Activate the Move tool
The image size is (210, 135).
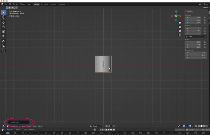click(x=4, y=22)
